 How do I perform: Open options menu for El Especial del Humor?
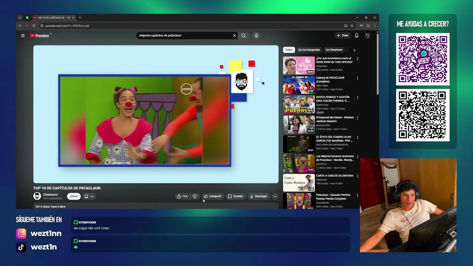[357, 118]
